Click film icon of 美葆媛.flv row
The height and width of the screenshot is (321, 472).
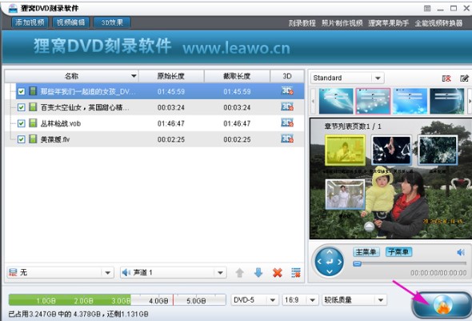click(33, 138)
